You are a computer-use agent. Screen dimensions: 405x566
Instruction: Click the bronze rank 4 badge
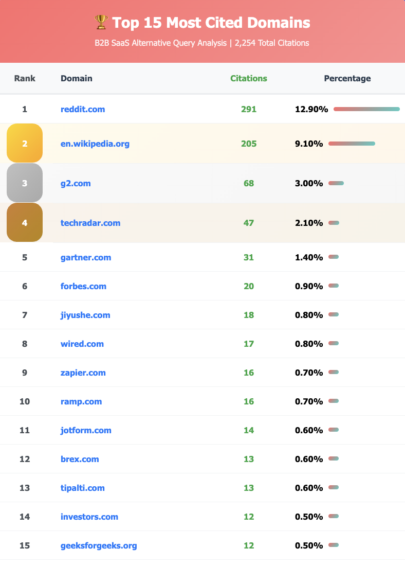[25, 223]
